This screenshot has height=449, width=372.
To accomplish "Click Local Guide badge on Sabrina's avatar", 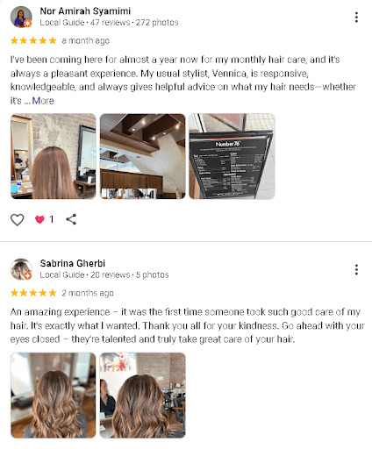I will [x=28, y=275].
